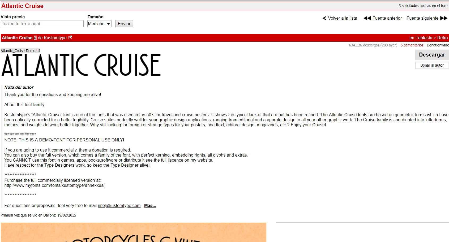
Task: Focus the Vista previa text field
Action: coord(42,24)
